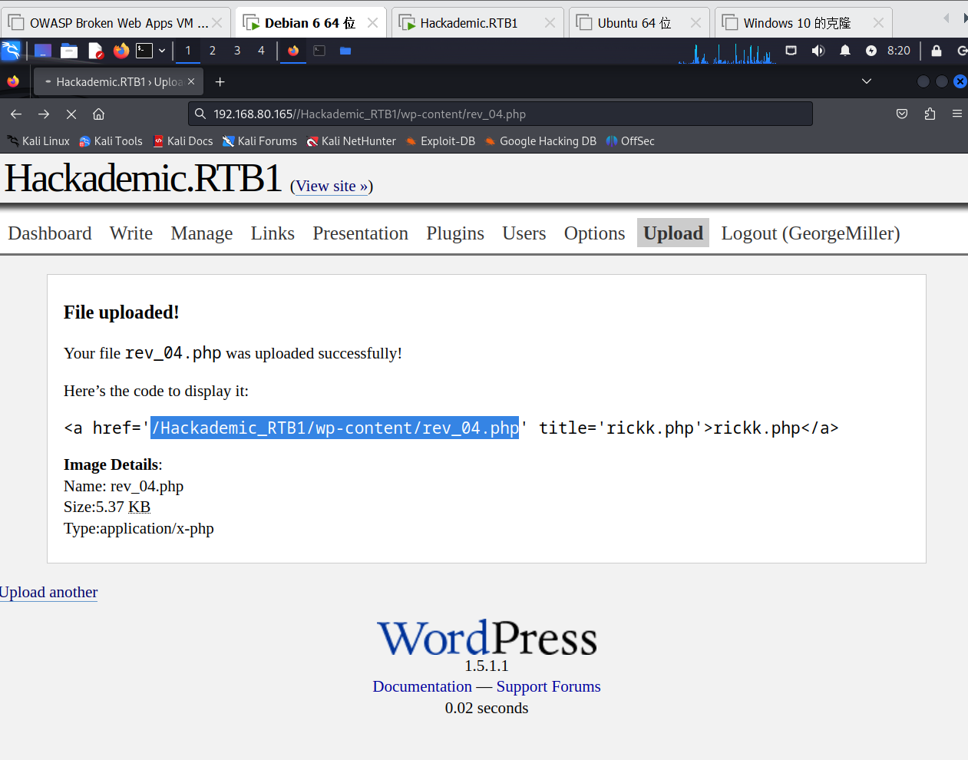Open the notifications bell icon

coord(845,51)
